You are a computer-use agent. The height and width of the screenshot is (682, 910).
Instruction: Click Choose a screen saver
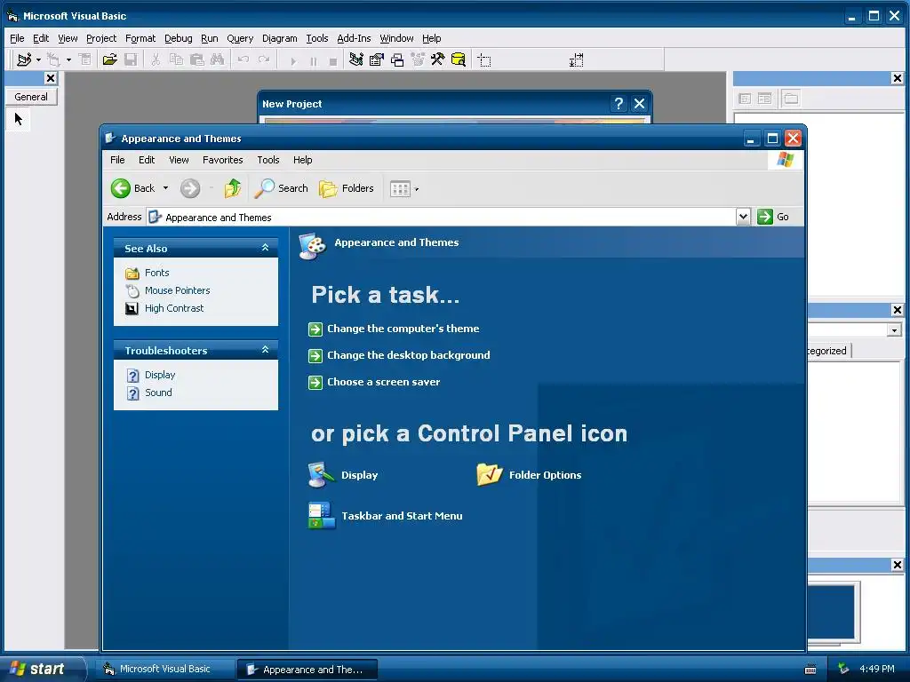[x=384, y=382]
